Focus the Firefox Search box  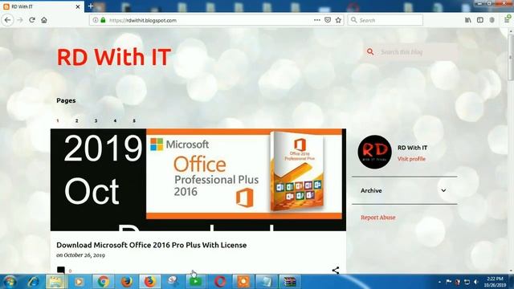click(385, 20)
